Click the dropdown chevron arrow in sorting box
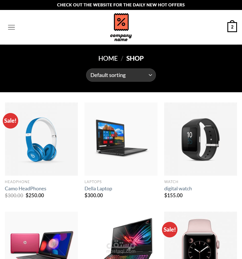 150,75
